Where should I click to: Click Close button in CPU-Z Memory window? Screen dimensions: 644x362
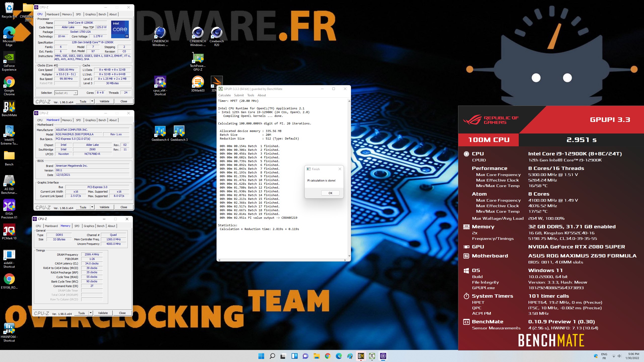point(122,313)
